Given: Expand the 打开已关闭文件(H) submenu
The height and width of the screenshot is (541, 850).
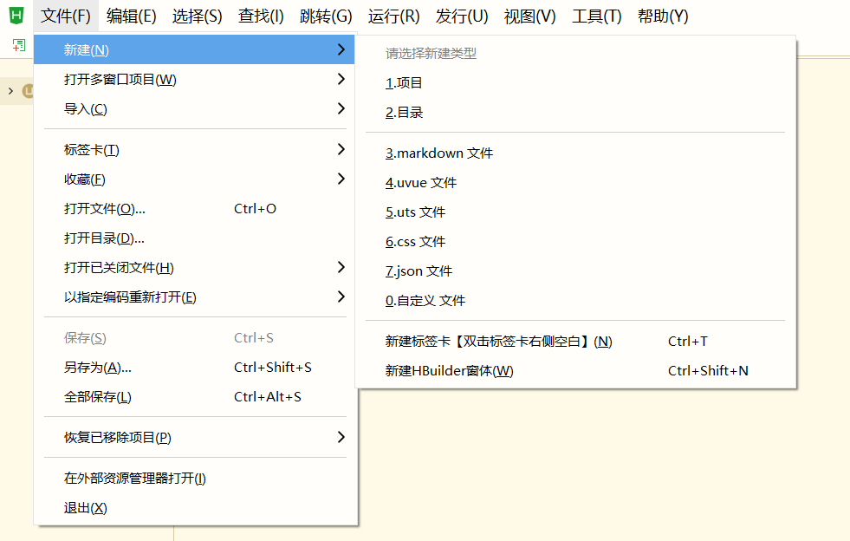Looking at the screenshot, I should coord(194,268).
